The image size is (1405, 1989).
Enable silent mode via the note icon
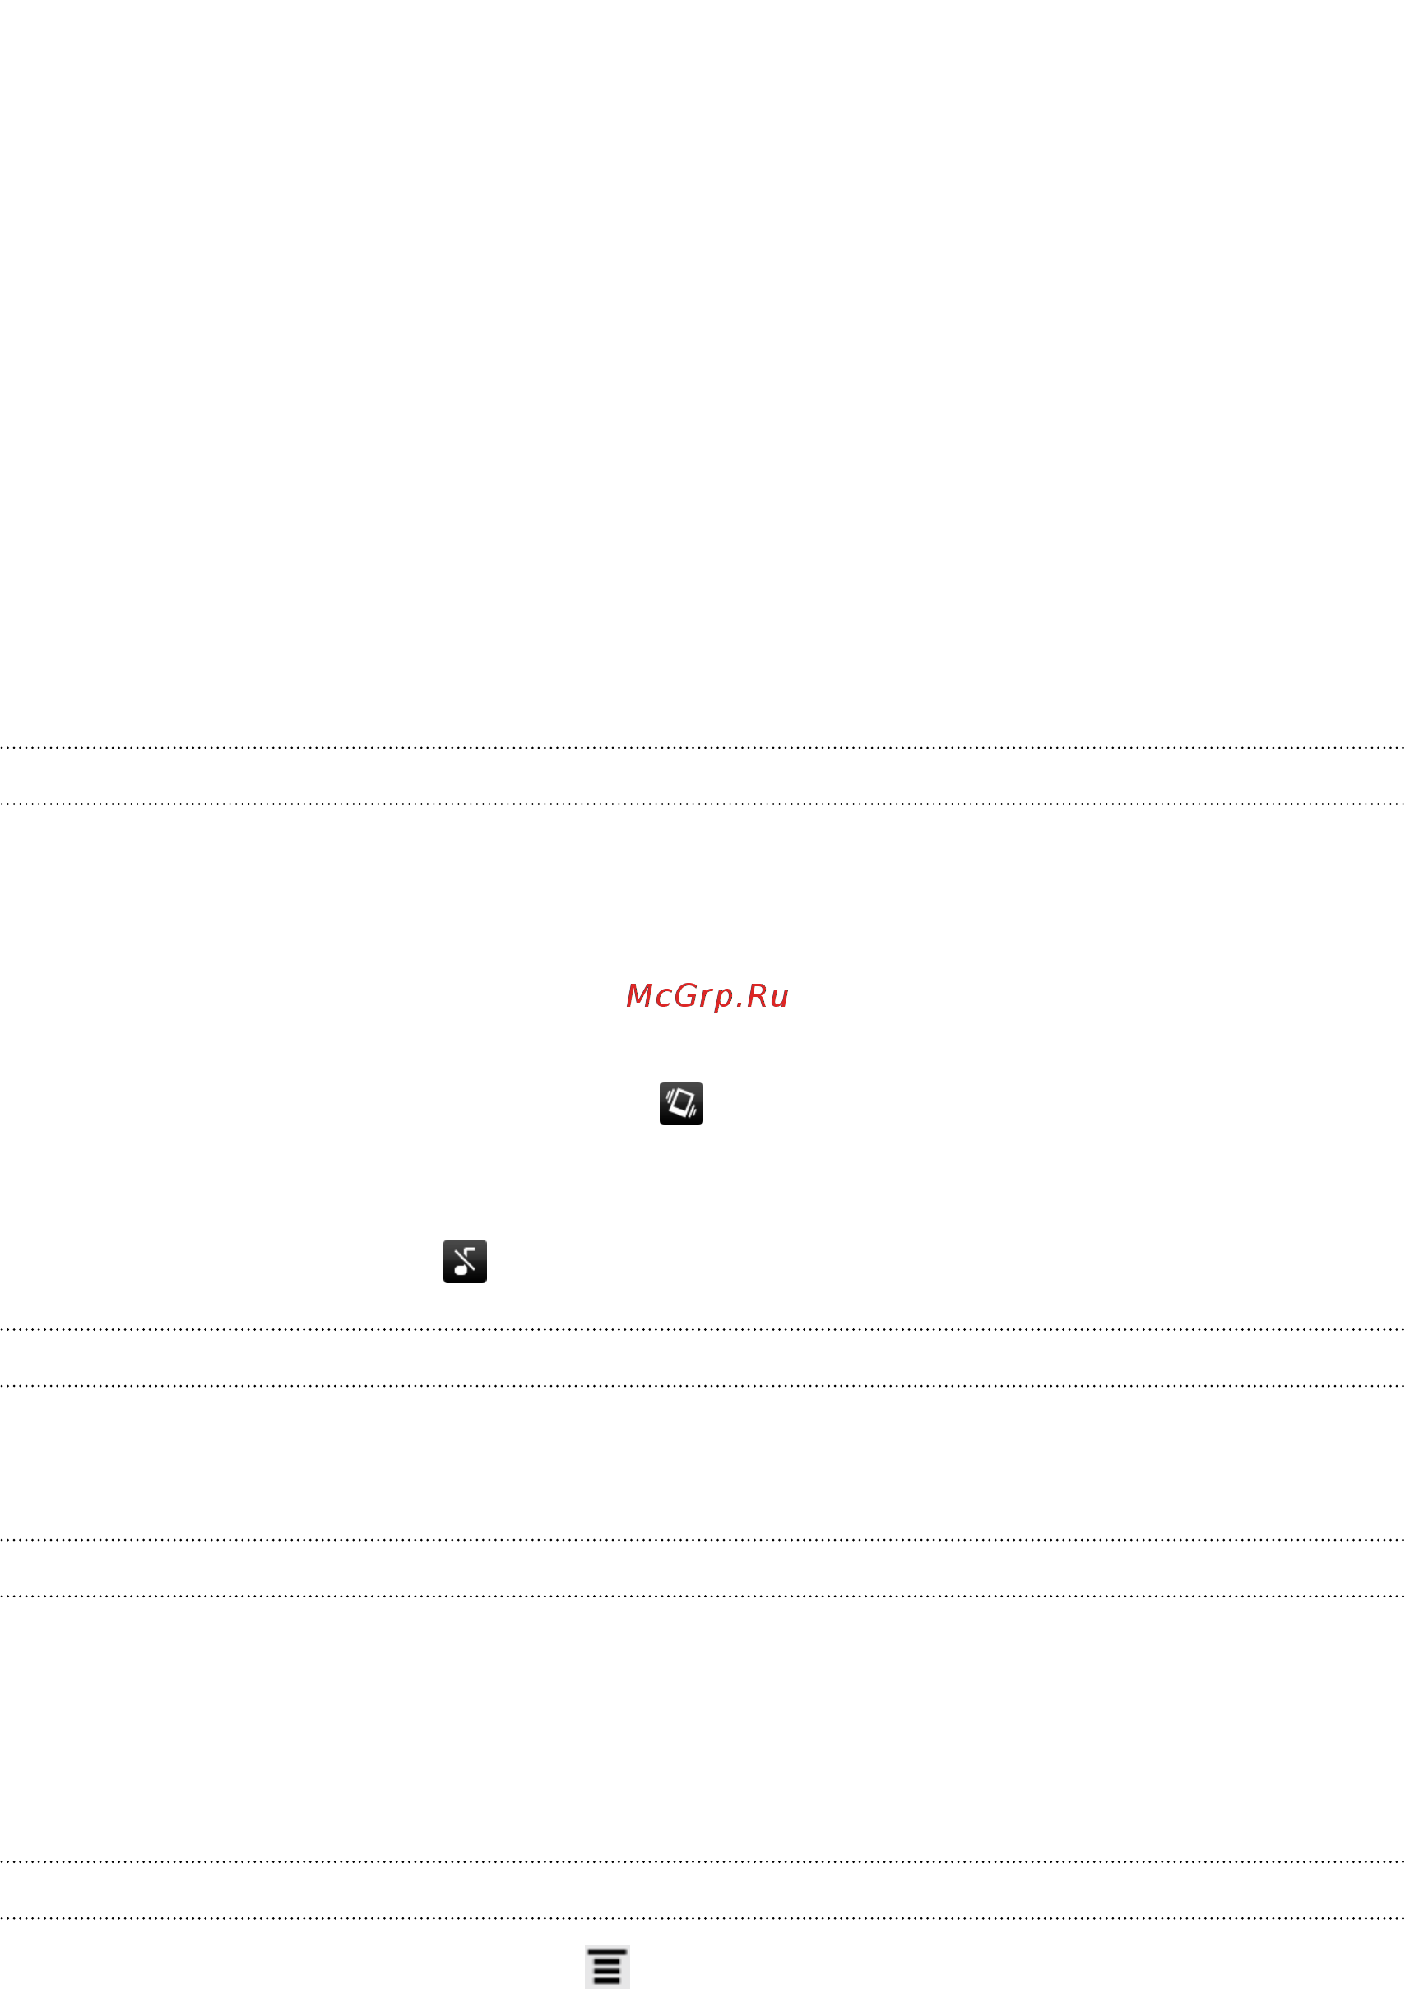[465, 1260]
